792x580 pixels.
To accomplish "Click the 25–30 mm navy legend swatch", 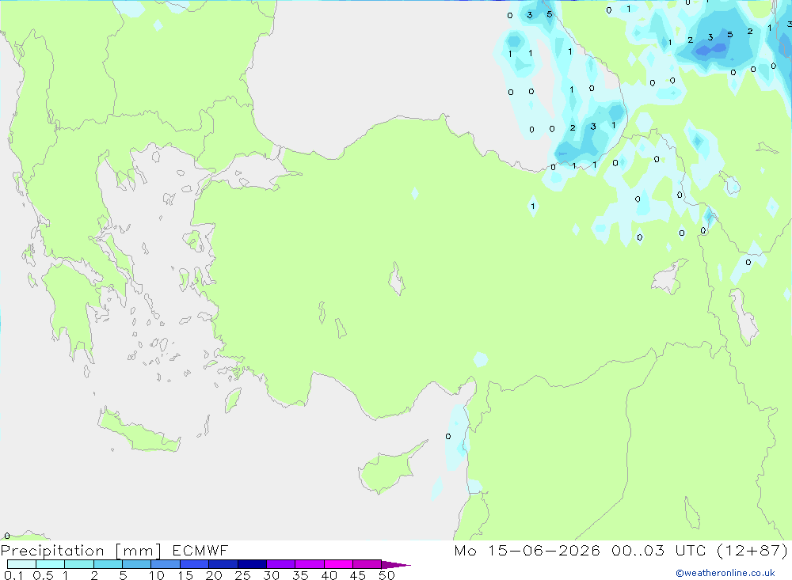I will point(252,564).
